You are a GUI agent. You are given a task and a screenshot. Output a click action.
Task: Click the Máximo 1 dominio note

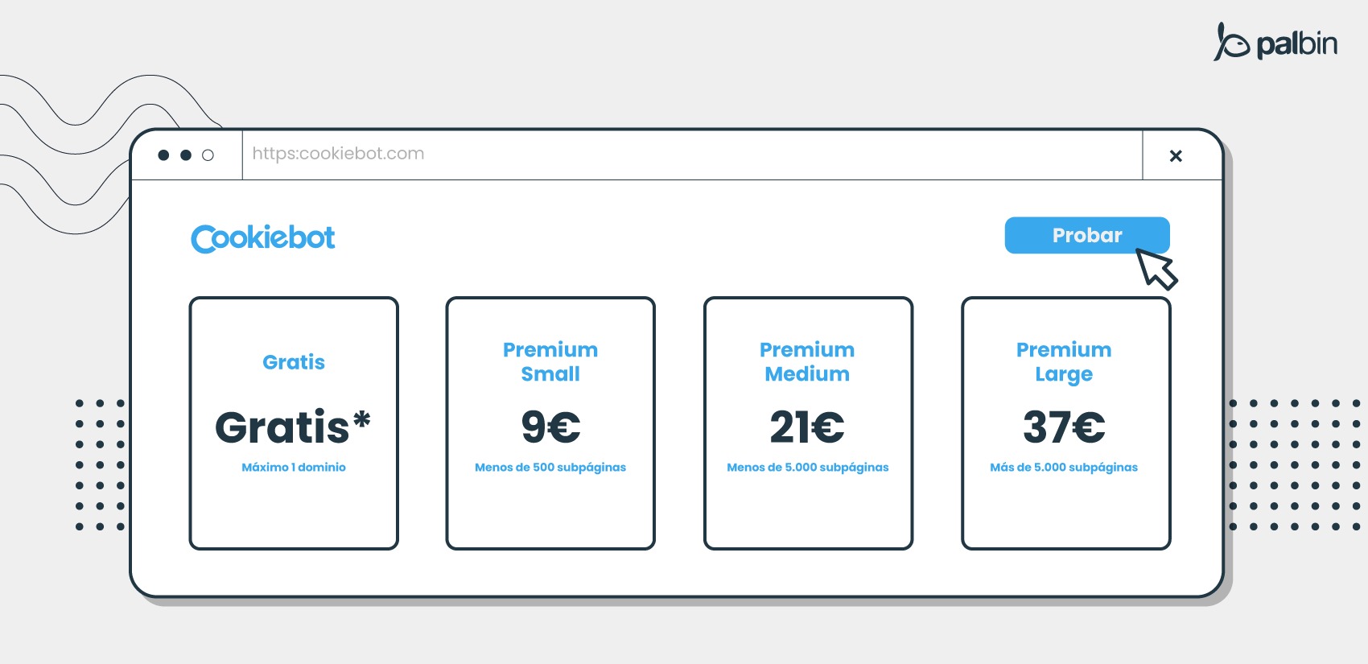coord(294,468)
